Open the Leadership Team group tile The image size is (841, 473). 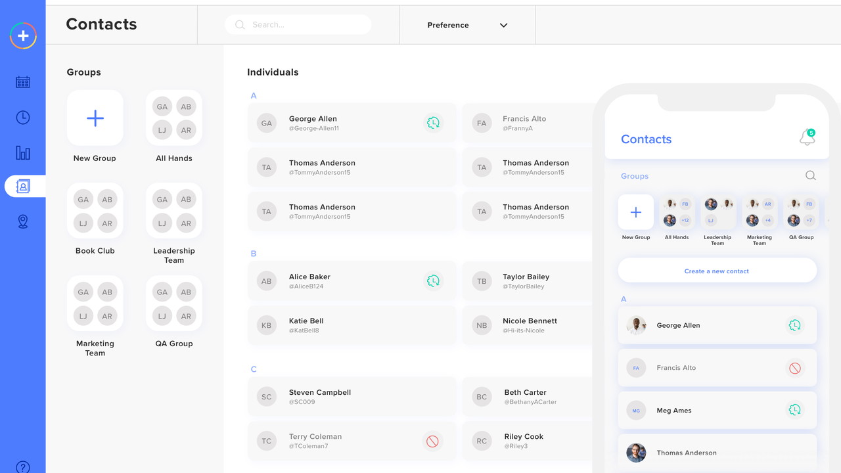click(174, 212)
